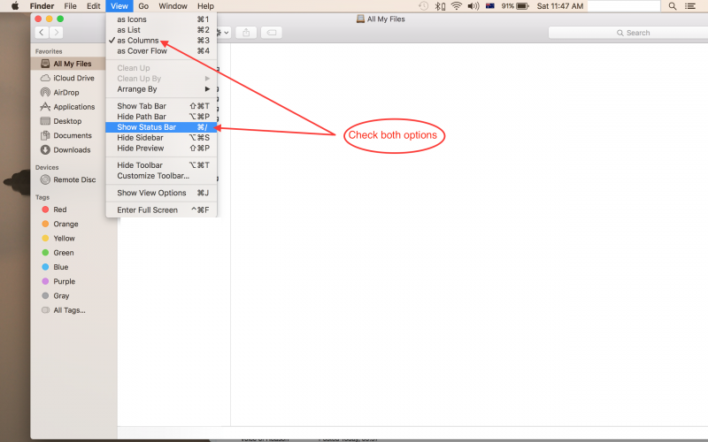Click the Finder Search field
Viewport: 708px width, 442px height.
pyautogui.click(x=628, y=33)
